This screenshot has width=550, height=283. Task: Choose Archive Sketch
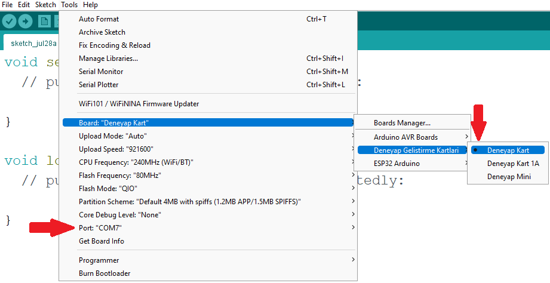(208, 32)
